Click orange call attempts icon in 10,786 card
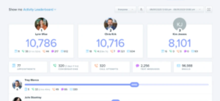The width and height of the screenshot is (220, 101). 44,51
